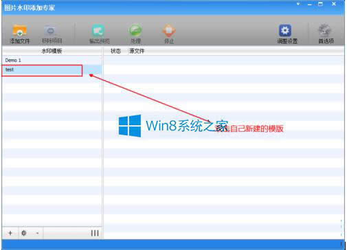Viewport: 347px width, 250px height.
Task: Click the three-bar grip icon below template list
Action: [95, 233]
